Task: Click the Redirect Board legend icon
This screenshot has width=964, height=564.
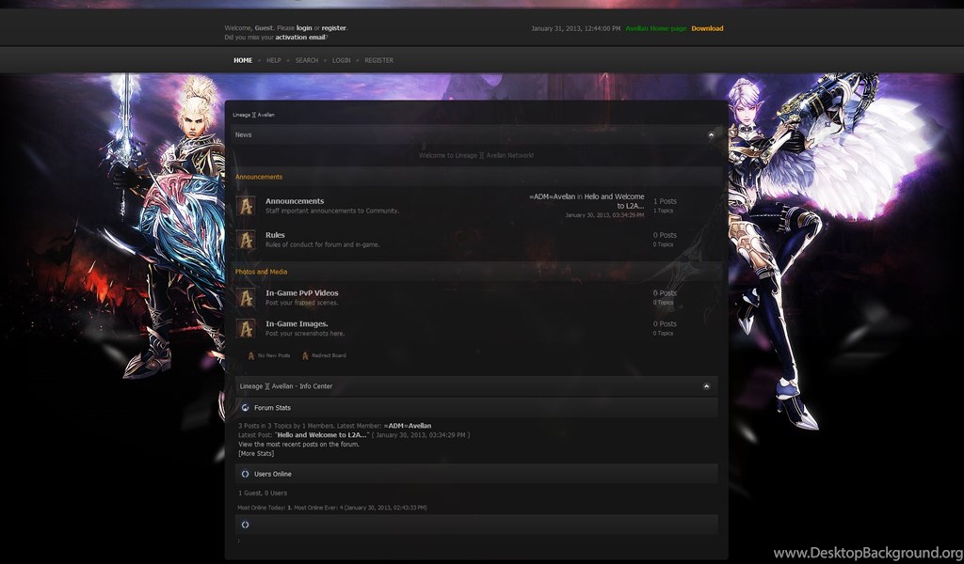Action: (305, 355)
